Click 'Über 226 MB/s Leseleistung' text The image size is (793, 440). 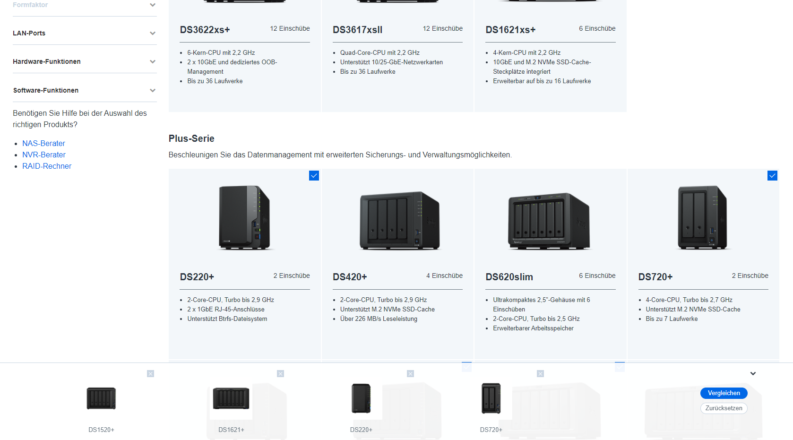point(379,319)
